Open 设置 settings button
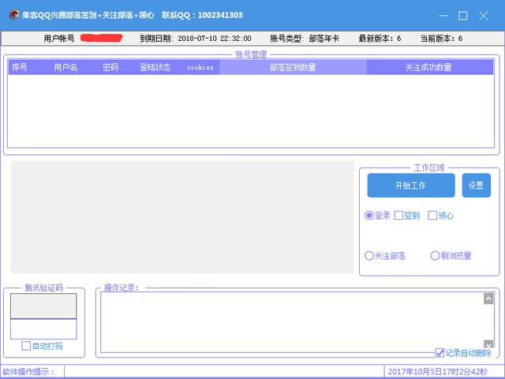 click(476, 185)
